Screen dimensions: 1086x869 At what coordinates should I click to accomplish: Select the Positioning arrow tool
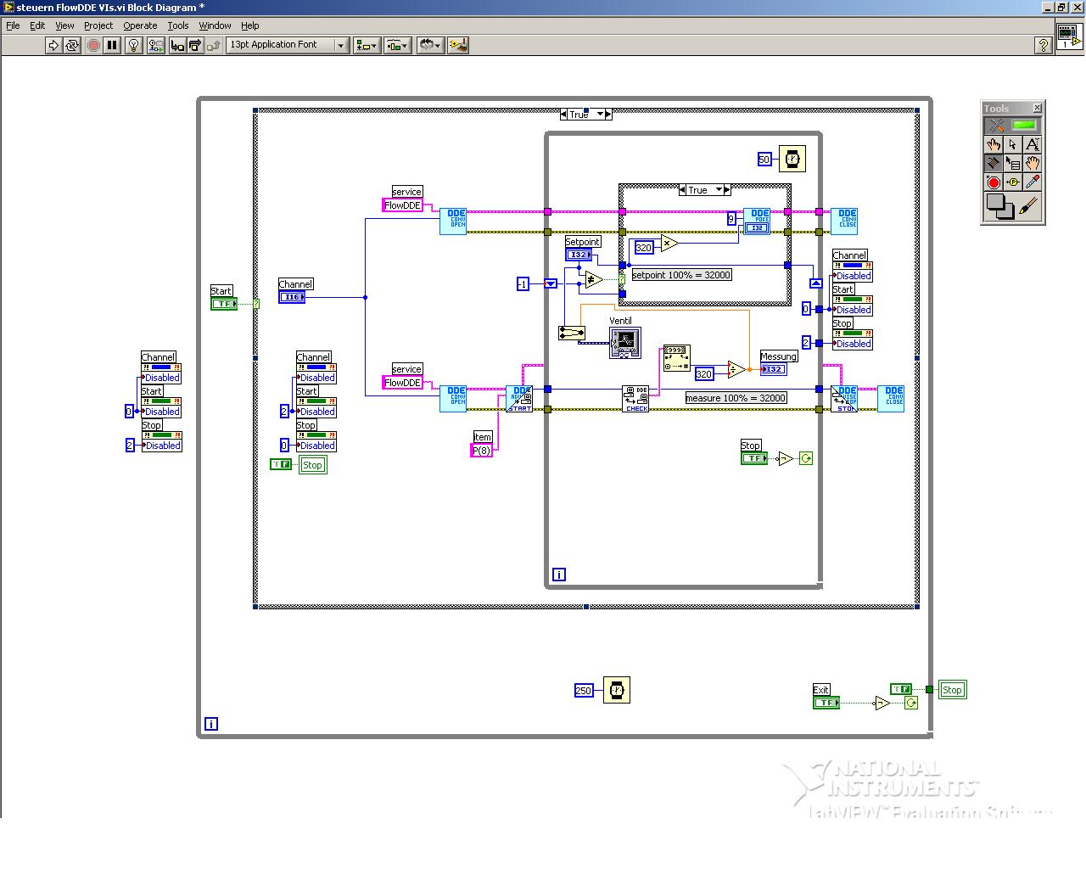tap(1013, 144)
